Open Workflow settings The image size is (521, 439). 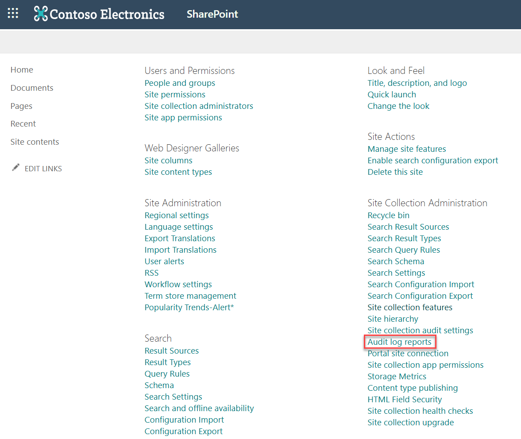(178, 284)
